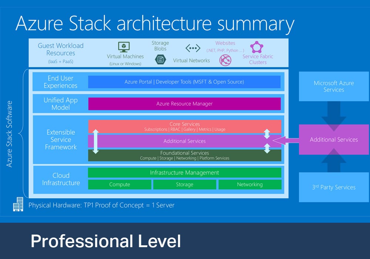Image resolution: width=370 pixels, height=259 pixels.
Task: Click the long left double-headed arrow
Action: 95,142
